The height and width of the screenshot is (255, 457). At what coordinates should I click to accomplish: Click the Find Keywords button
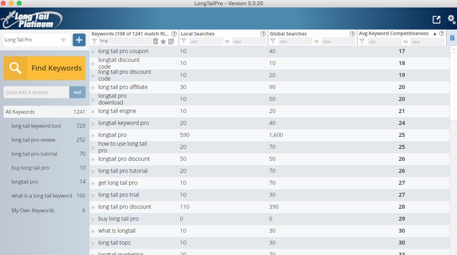[44, 68]
